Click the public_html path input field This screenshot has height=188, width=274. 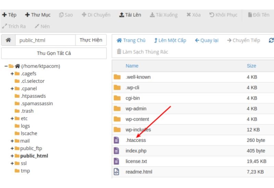click(x=45, y=40)
